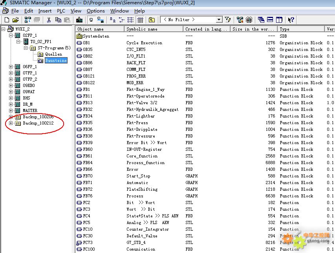Click the Backup_100212 S7 program icon
Screen dimensions: 335x253
(x=18, y=123)
